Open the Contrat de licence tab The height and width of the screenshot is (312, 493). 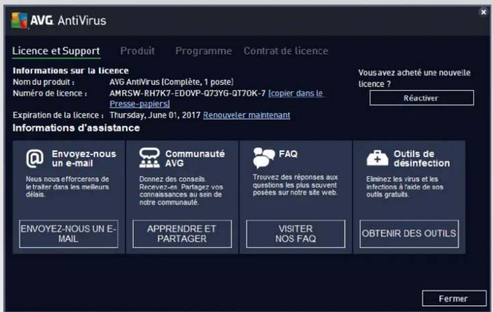pos(286,51)
